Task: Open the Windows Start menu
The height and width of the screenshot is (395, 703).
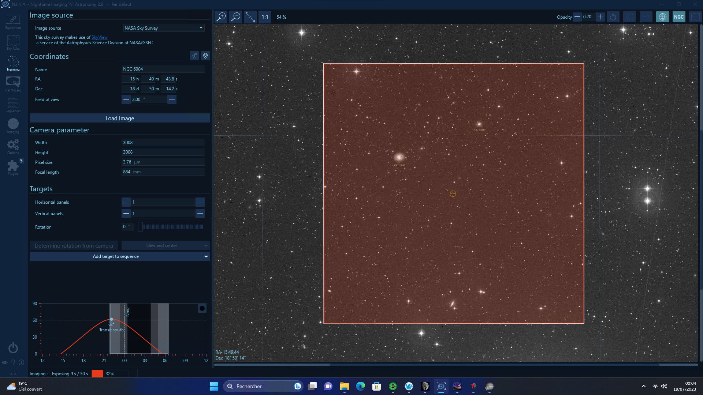Action: [x=214, y=386]
